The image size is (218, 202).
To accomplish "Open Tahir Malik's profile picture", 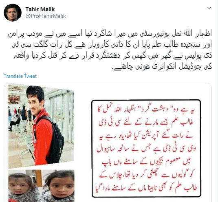I will [x=13, y=13].
